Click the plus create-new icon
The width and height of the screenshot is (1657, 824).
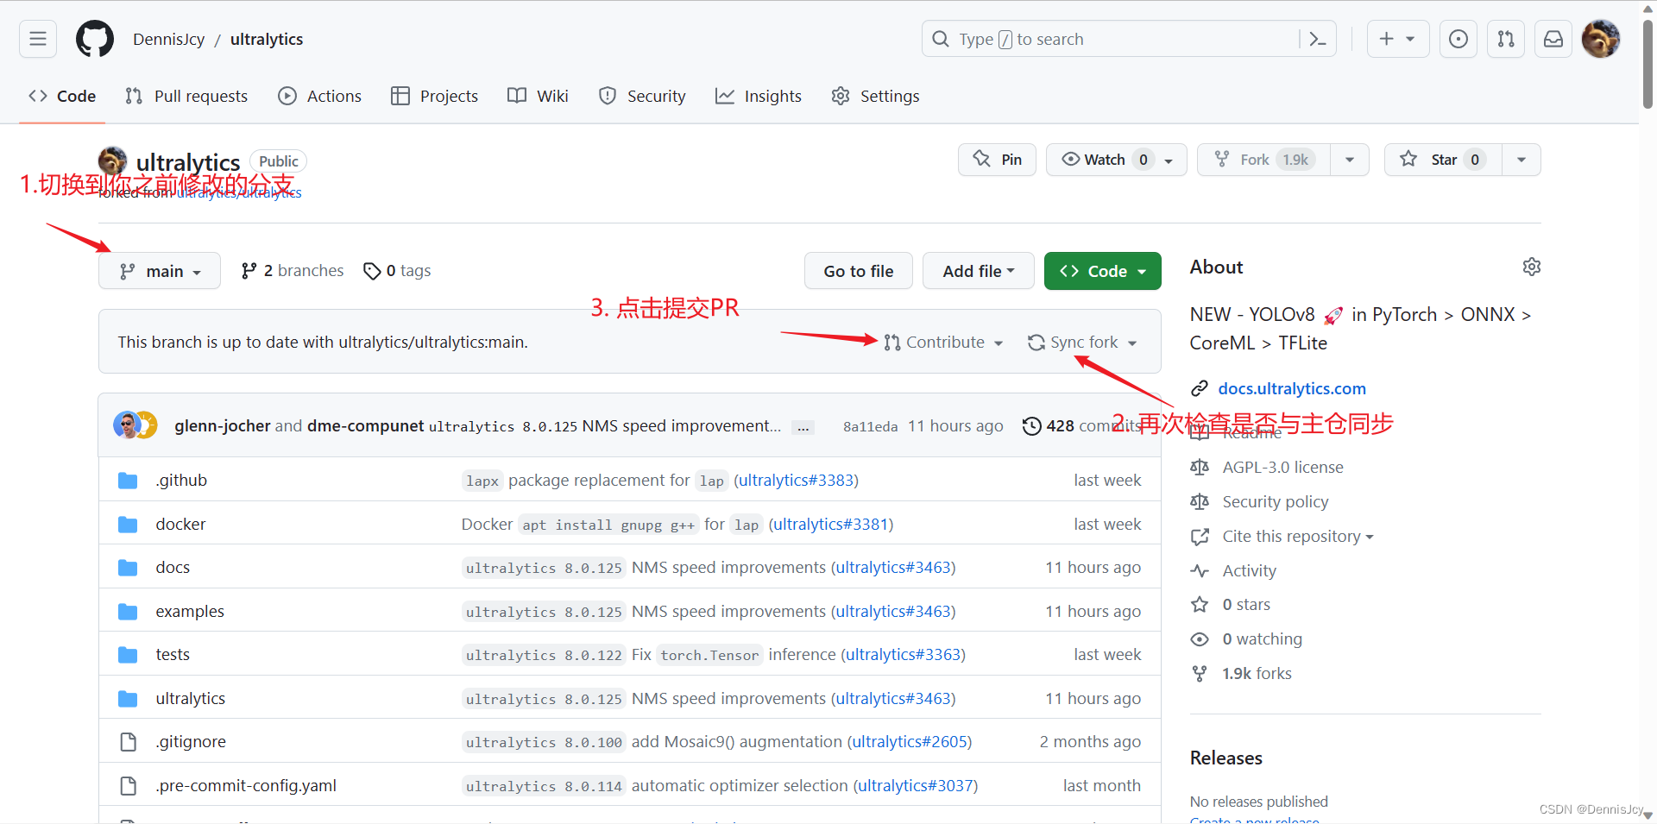click(x=1398, y=39)
